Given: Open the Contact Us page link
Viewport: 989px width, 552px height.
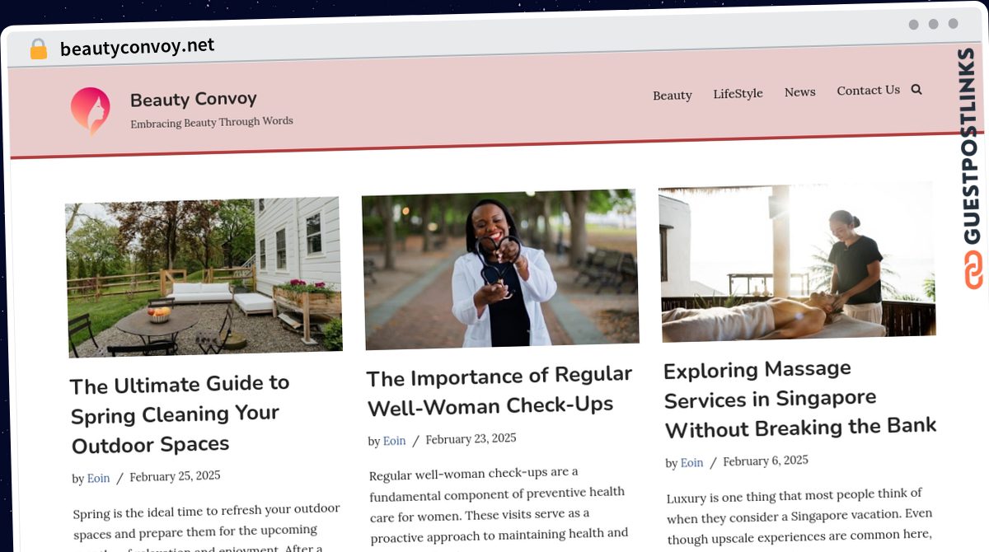Looking at the screenshot, I should (869, 90).
